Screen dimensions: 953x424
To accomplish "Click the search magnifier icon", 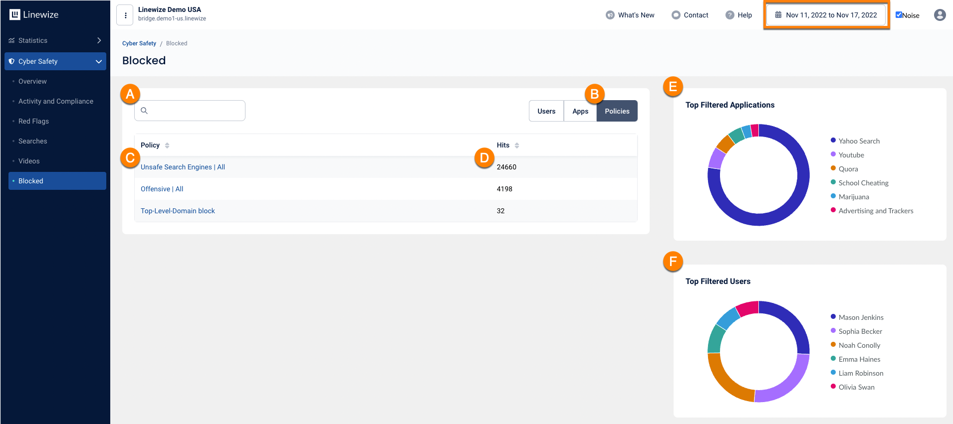I will tap(144, 111).
